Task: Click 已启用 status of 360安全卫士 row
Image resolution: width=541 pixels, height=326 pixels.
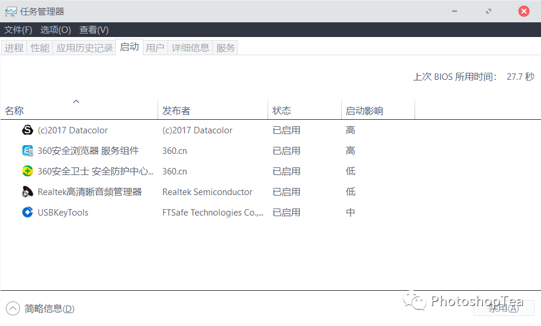Action: (286, 172)
